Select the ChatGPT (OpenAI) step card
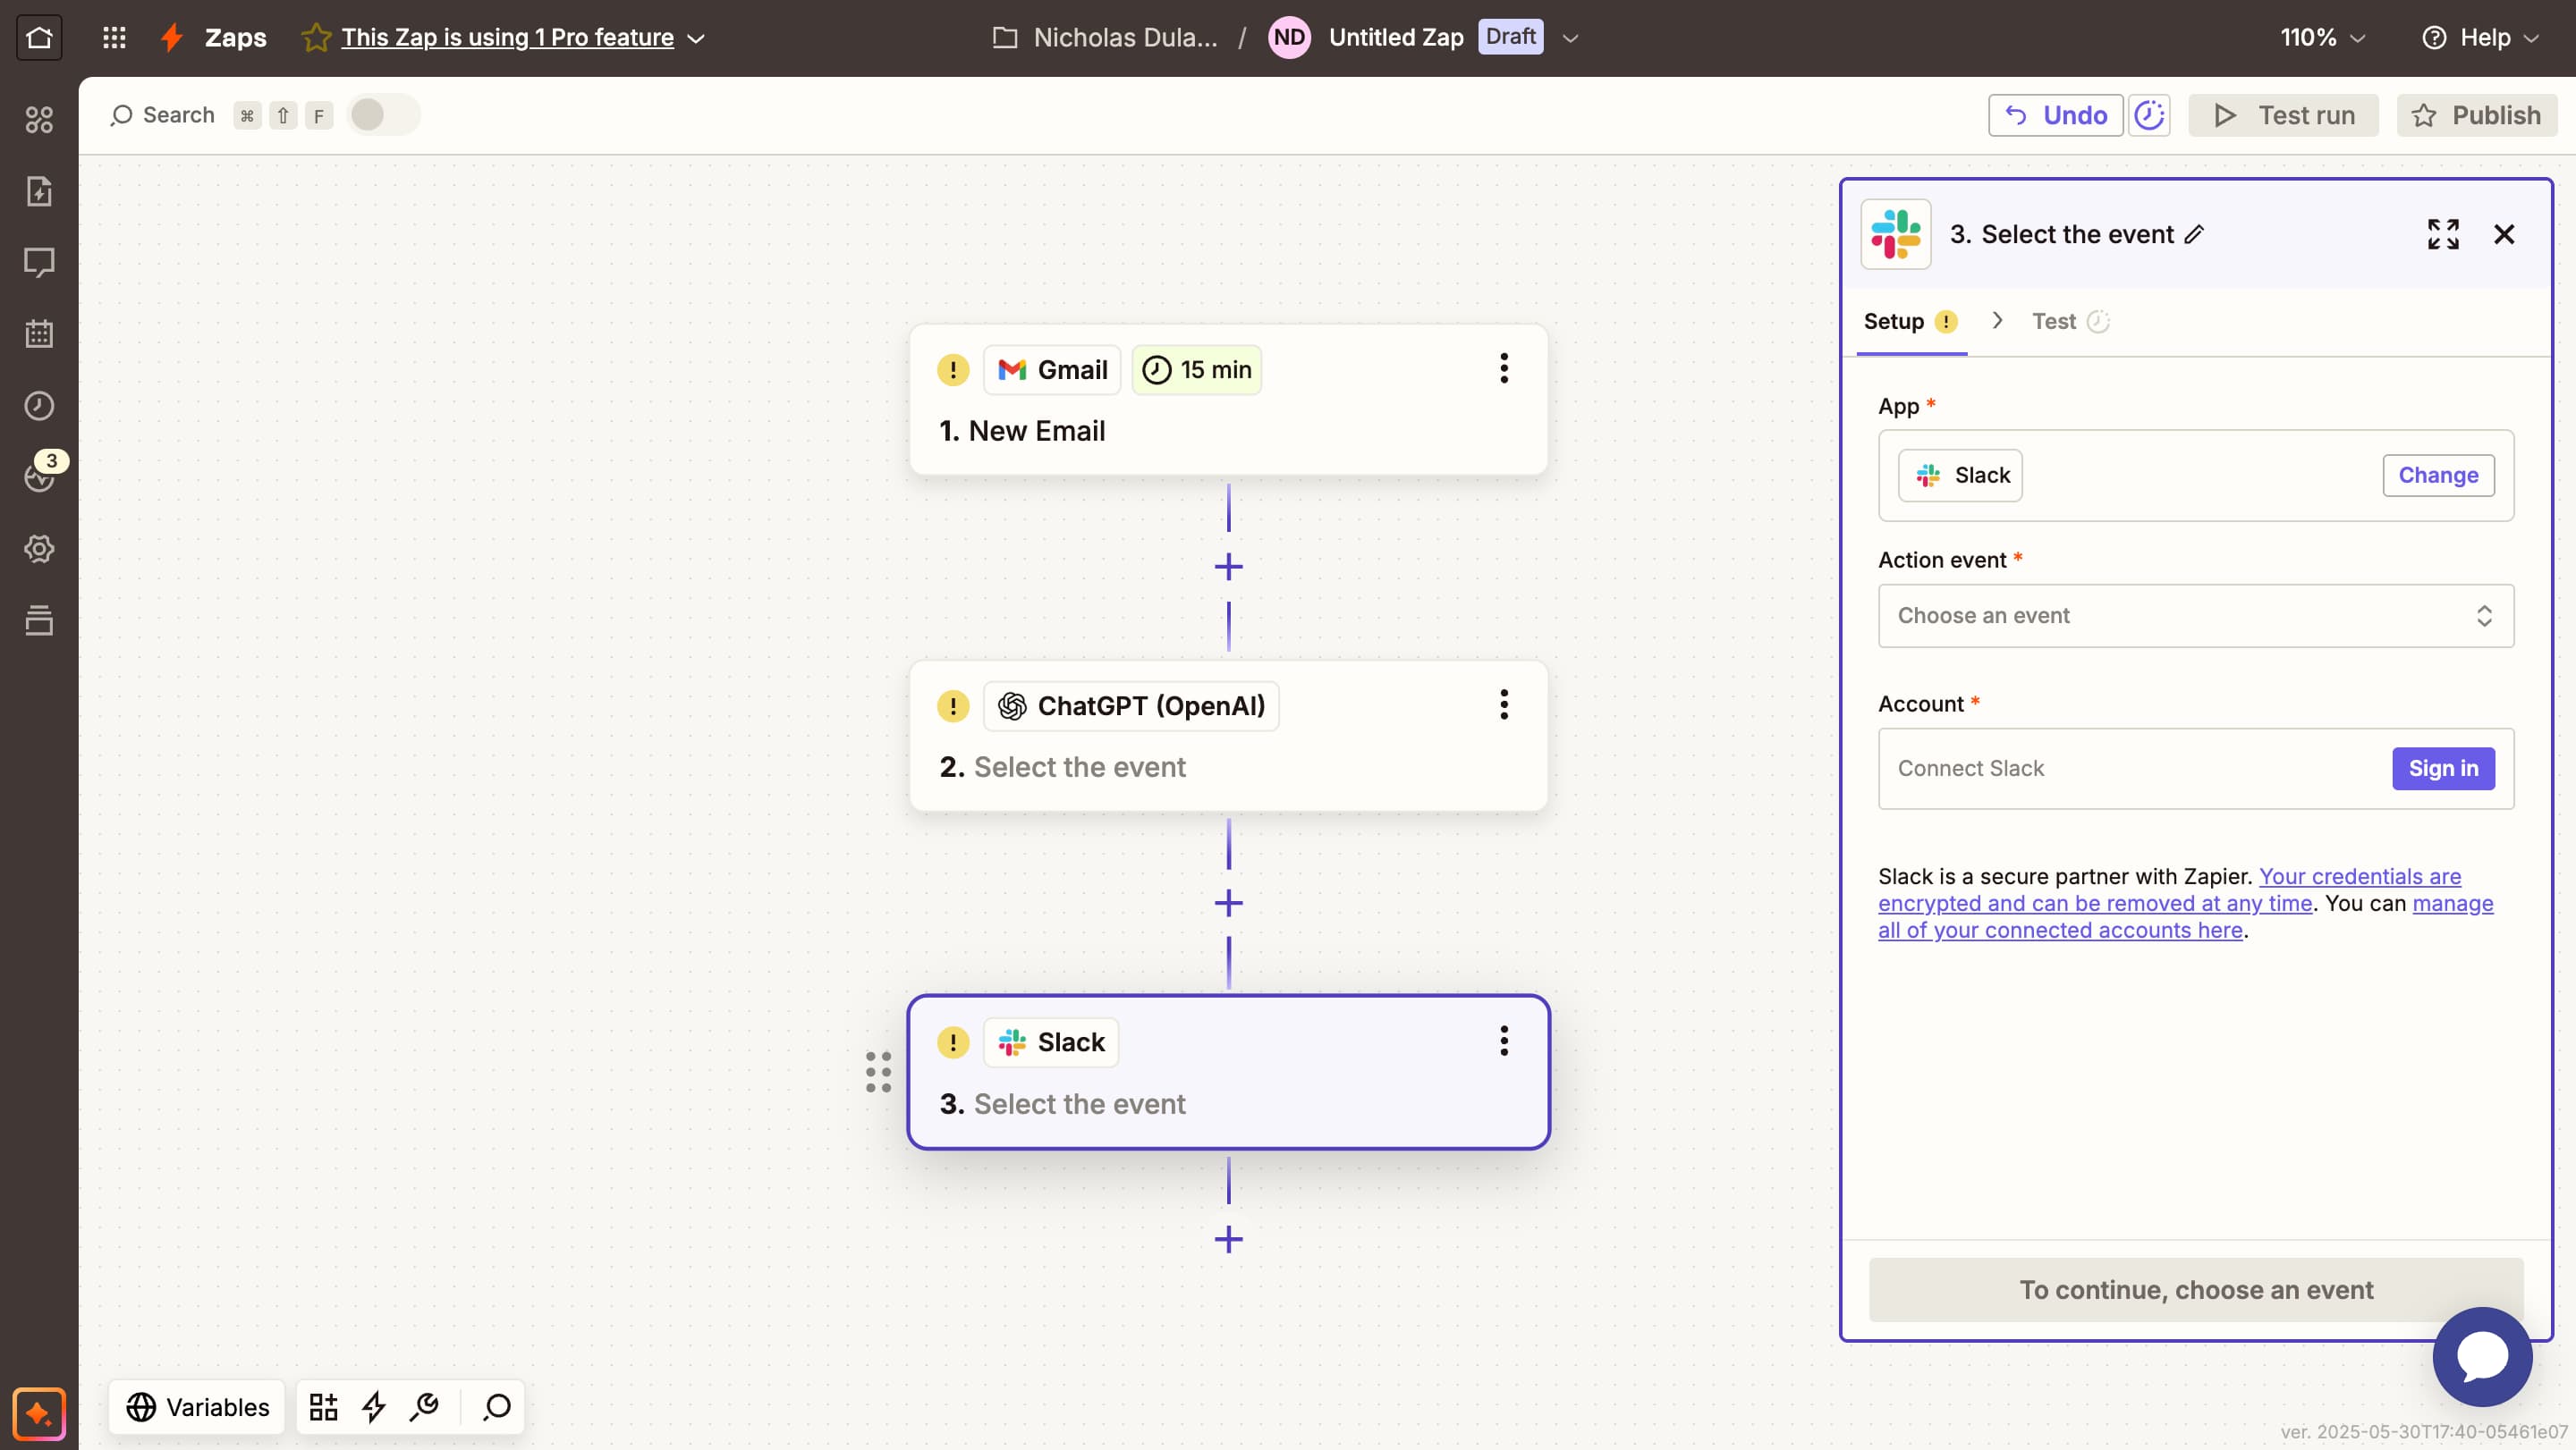2576x1450 pixels. coord(1228,736)
